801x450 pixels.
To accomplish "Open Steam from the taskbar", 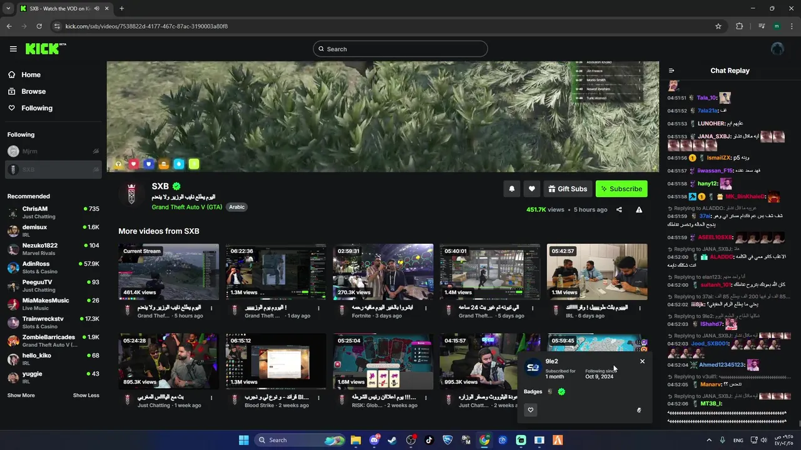I will (392, 440).
